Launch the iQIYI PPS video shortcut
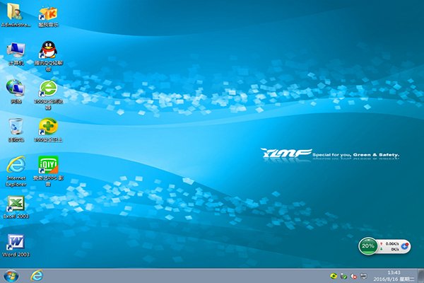This screenshot has width=424, height=283. coord(47,166)
